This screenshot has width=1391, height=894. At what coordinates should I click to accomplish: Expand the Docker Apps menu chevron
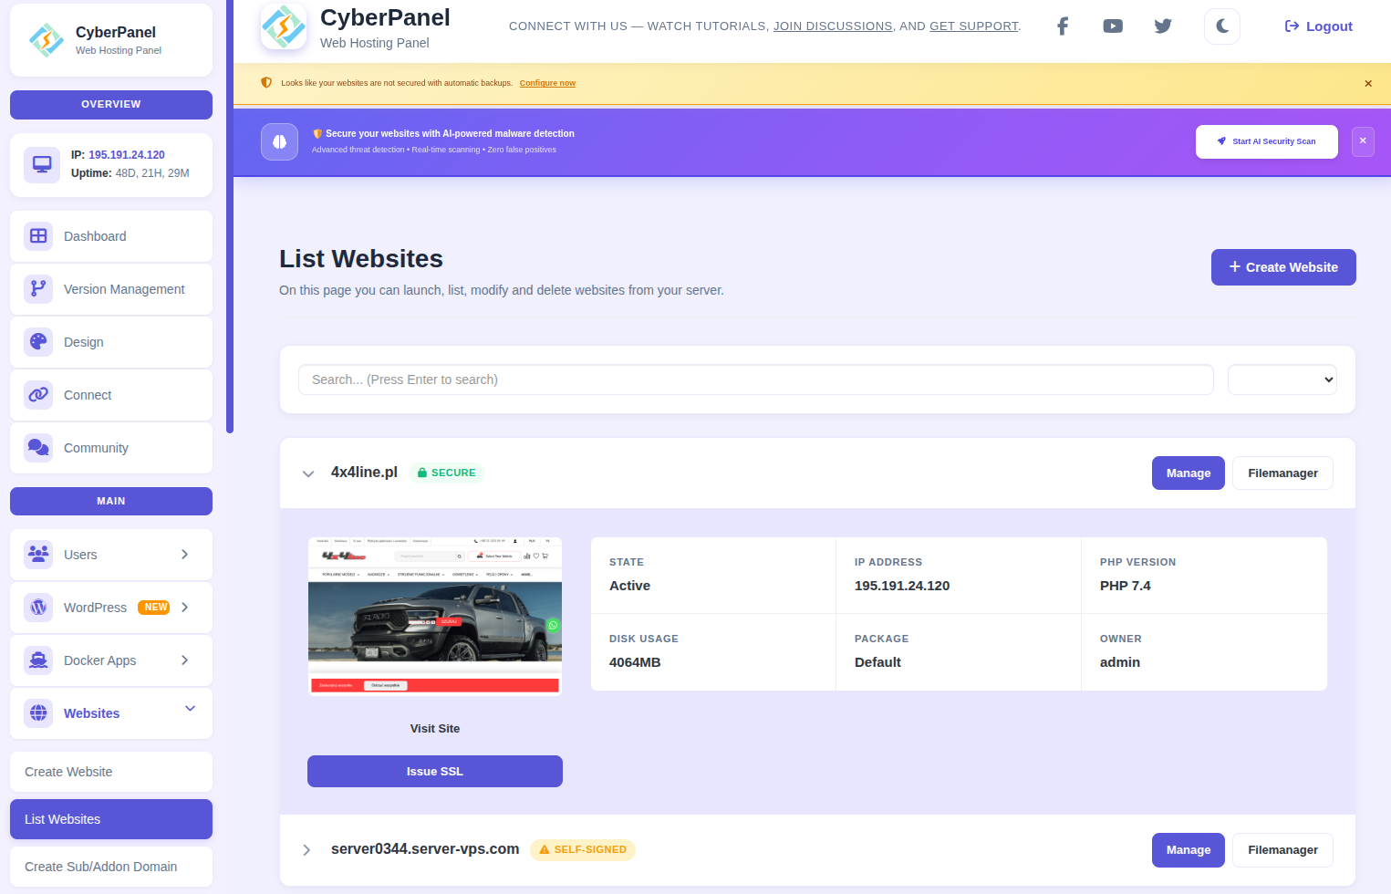coord(185,660)
